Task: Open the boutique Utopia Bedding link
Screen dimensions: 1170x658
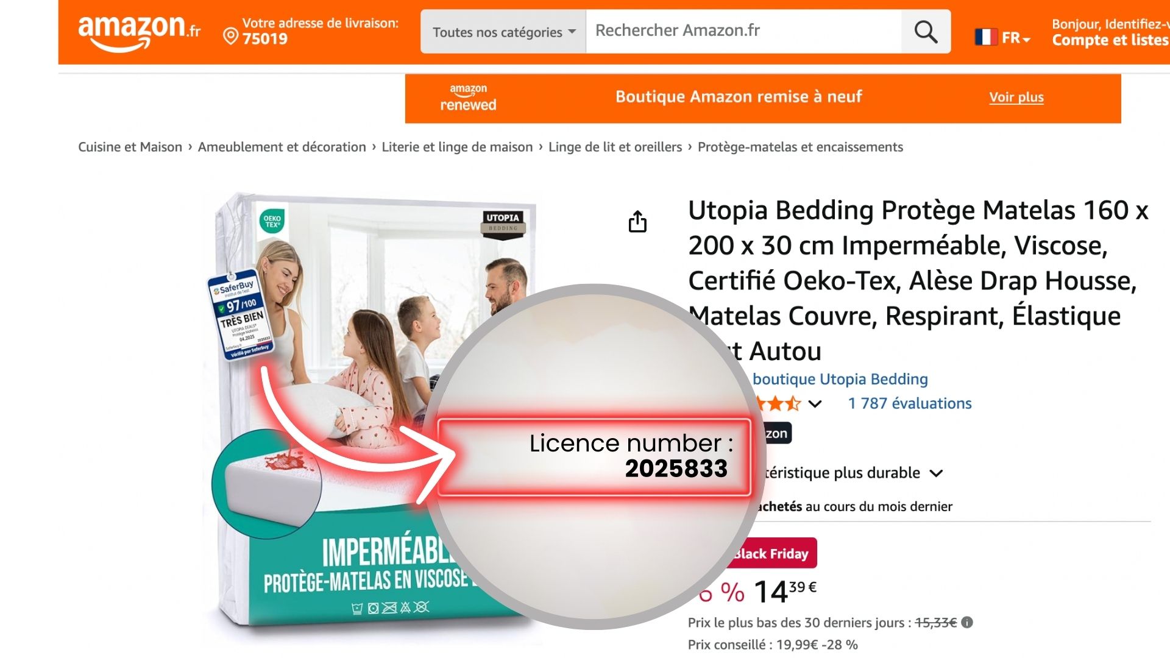Action: (840, 379)
